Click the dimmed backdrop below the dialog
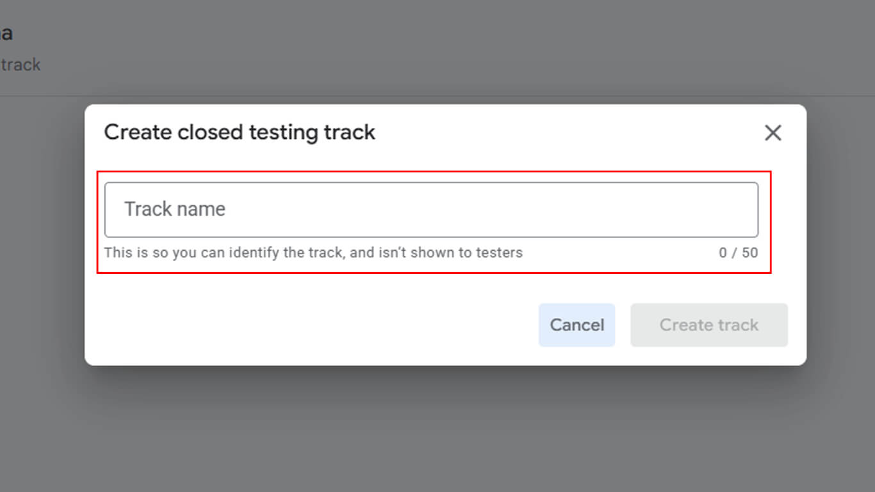 click(437, 429)
